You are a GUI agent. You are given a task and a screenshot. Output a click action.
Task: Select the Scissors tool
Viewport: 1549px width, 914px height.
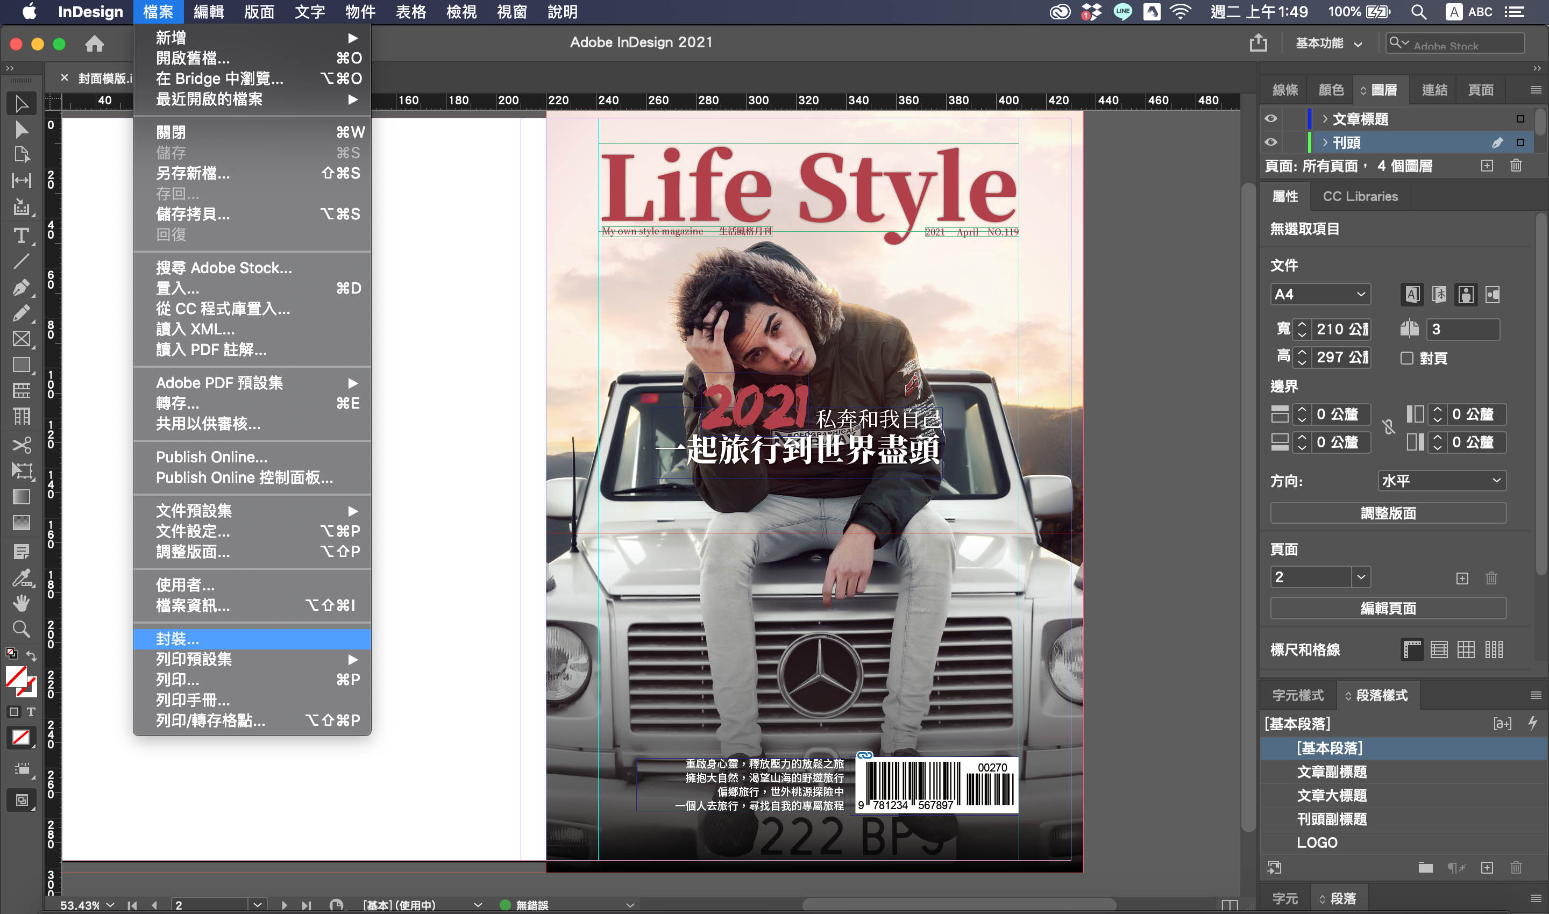[x=21, y=445]
